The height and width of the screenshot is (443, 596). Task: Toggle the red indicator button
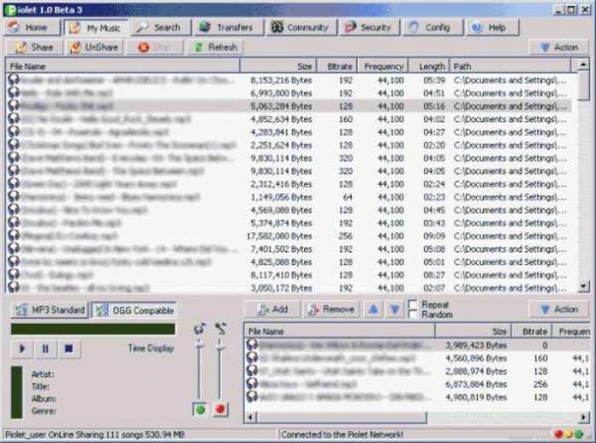(220, 409)
